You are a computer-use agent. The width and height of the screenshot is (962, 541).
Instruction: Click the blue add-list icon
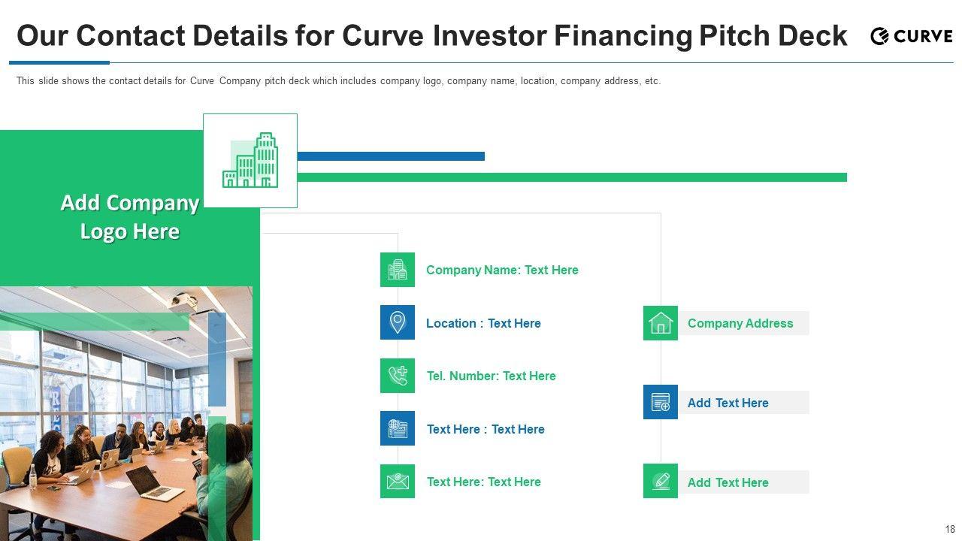tap(661, 402)
